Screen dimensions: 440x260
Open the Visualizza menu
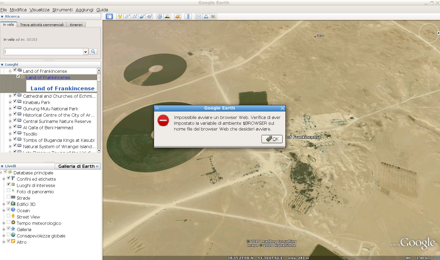pyautogui.click(x=39, y=10)
